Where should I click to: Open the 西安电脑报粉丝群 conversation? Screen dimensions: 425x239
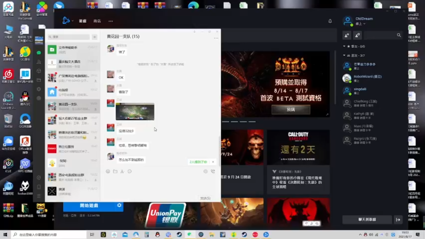tap(72, 177)
